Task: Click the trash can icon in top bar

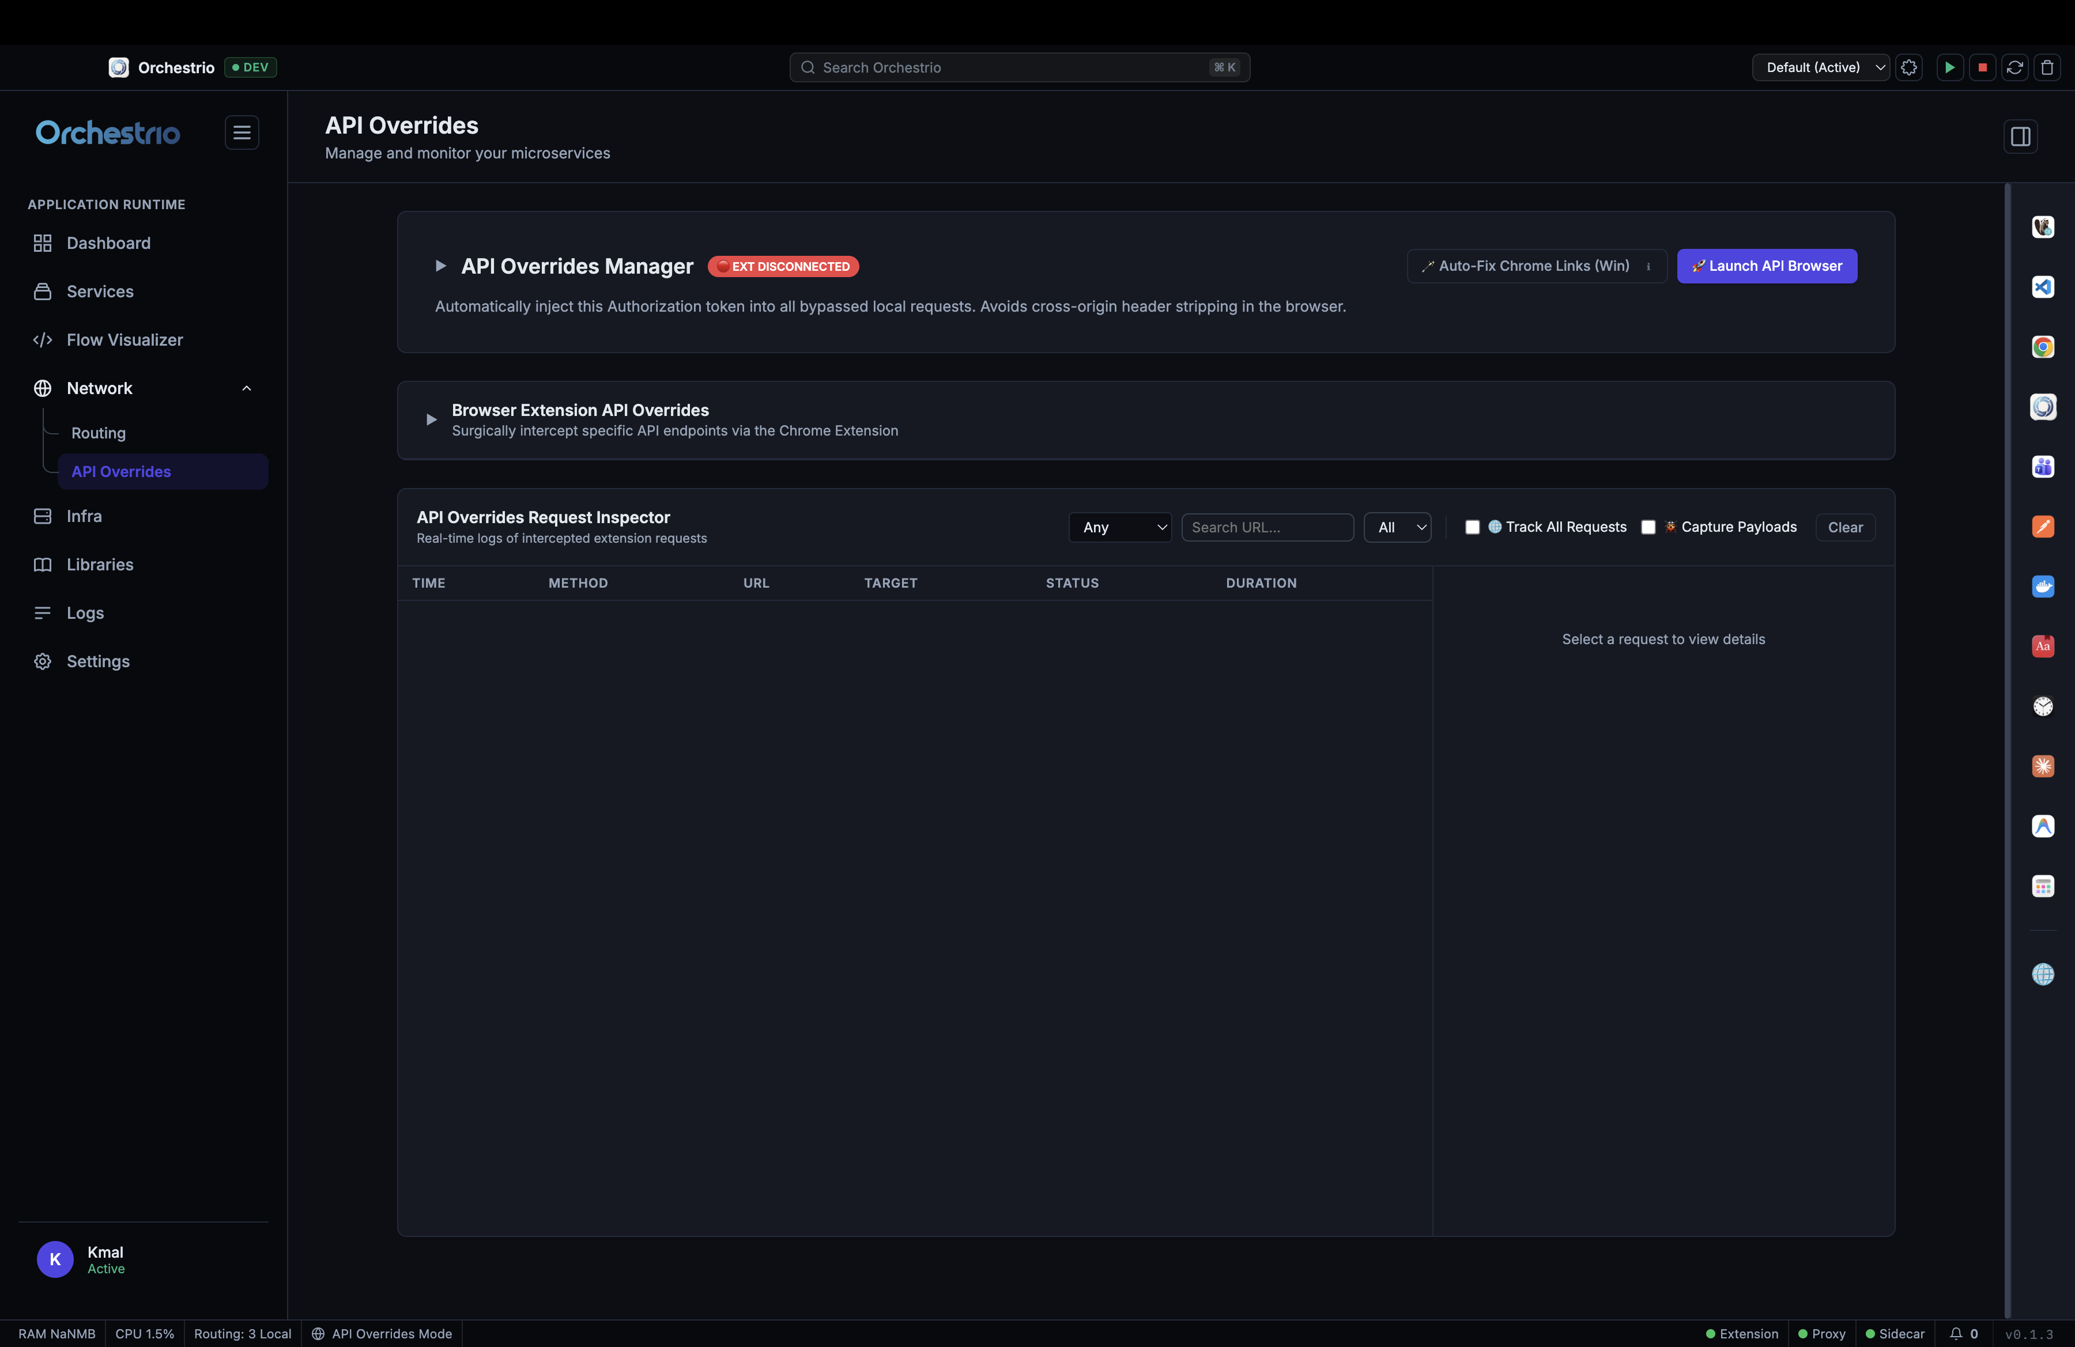Action: [2047, 67]
